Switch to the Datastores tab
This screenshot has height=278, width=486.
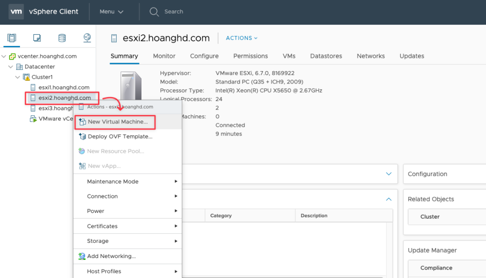click(x=326, y=56)
